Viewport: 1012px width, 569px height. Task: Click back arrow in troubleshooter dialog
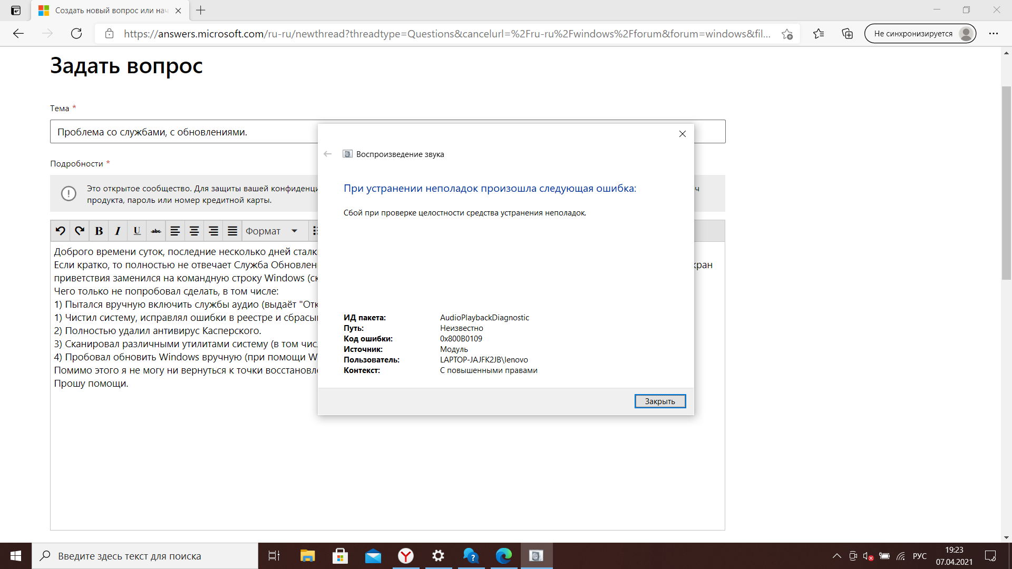click(327, 154)
